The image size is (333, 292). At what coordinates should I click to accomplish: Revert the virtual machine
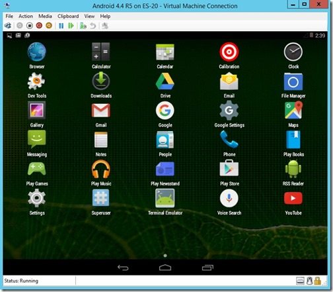pos(93,26)
